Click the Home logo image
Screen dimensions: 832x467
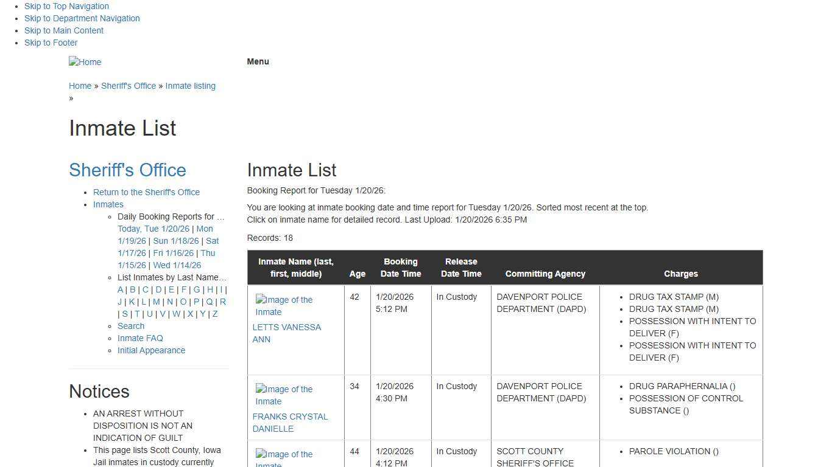(85, 61)
